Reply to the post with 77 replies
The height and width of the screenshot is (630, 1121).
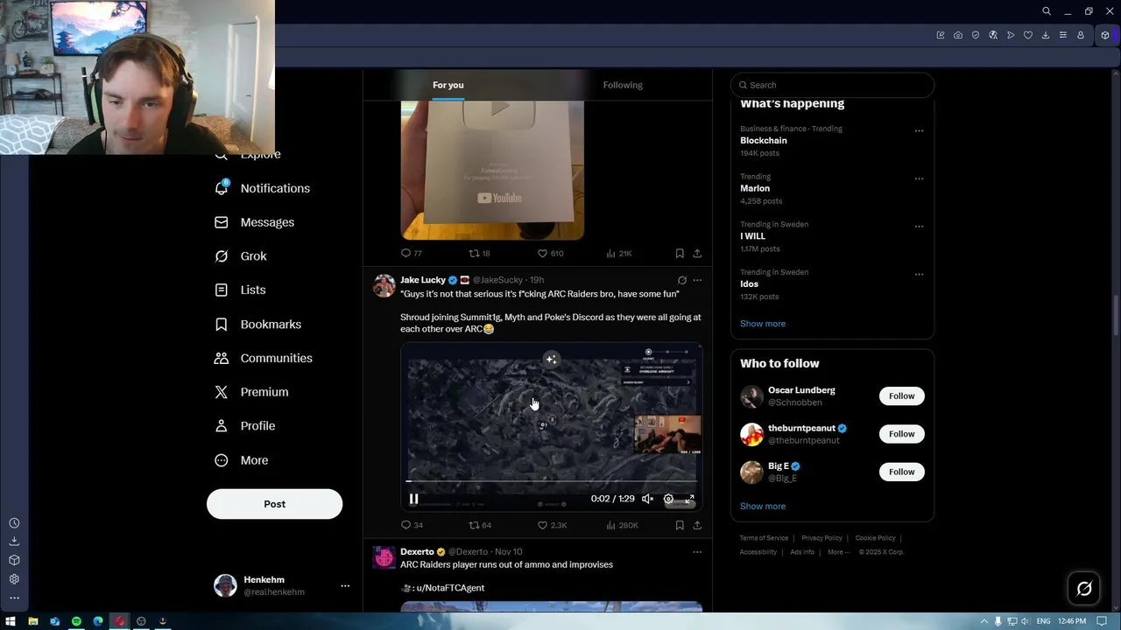(x=411, y=253)
